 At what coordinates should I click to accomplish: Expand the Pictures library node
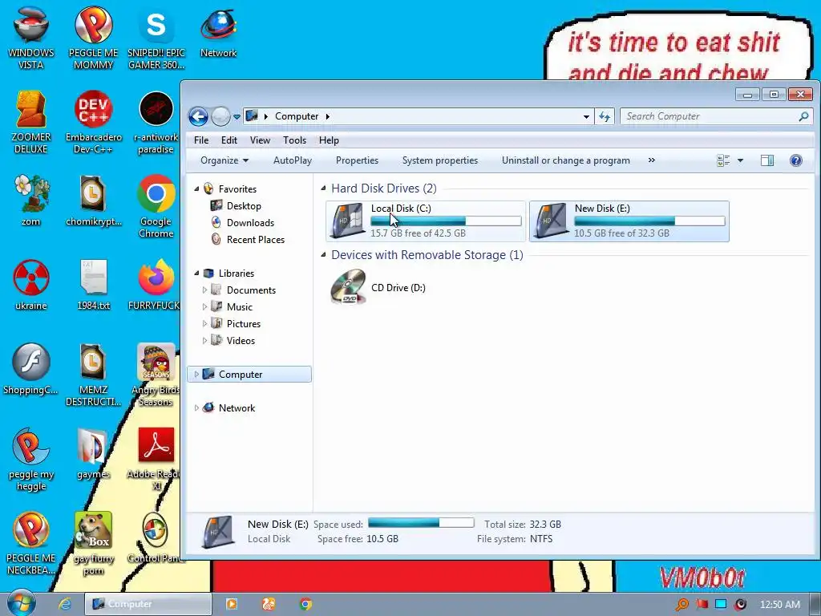(x=204, y=323)
